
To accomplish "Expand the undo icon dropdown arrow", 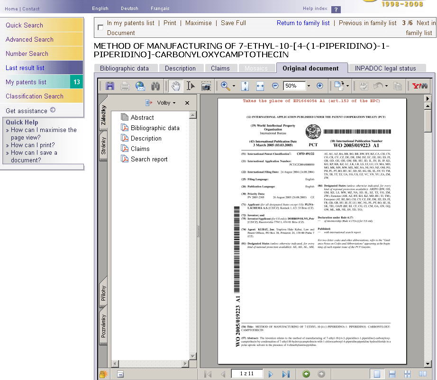I will (x=386, y=86).
